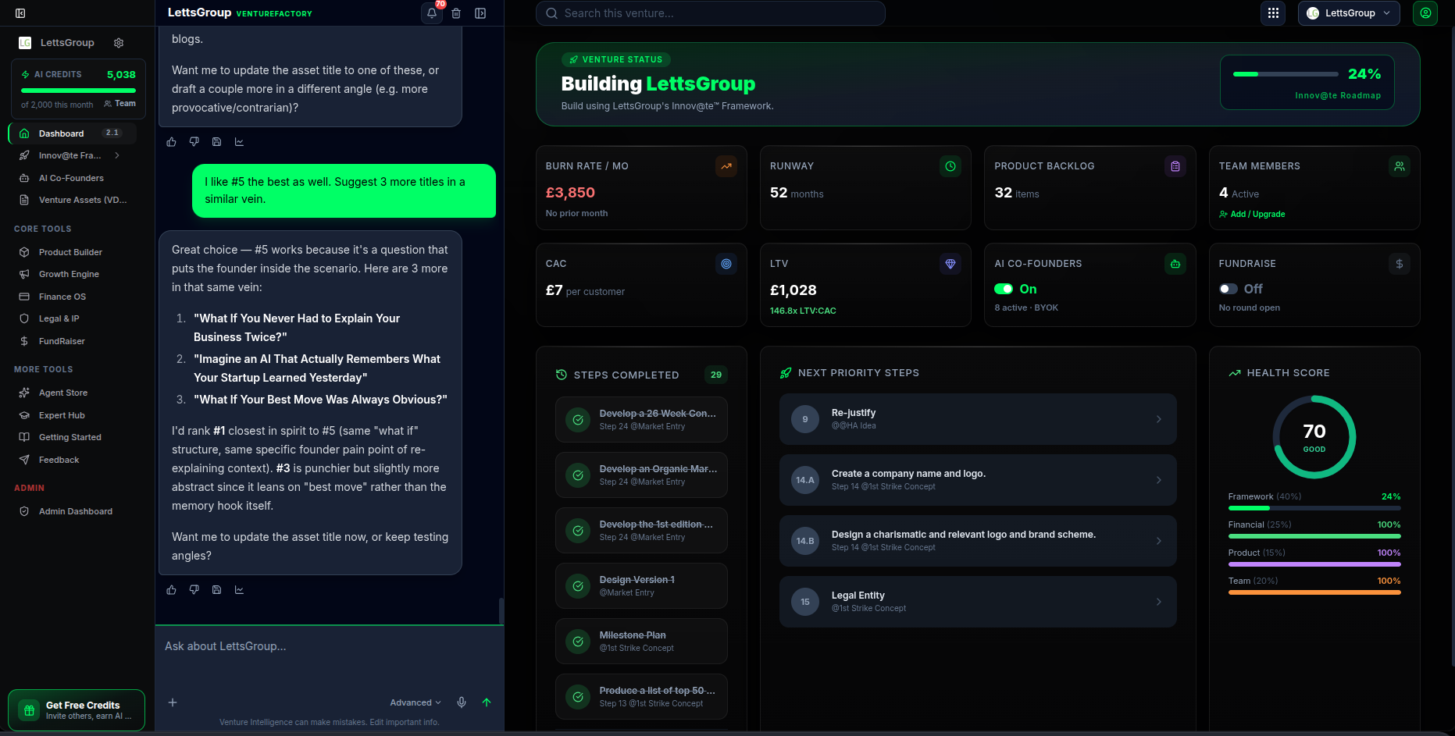Uncheck the completed step "Develop an Organic Mar..."

pos(578,475)
